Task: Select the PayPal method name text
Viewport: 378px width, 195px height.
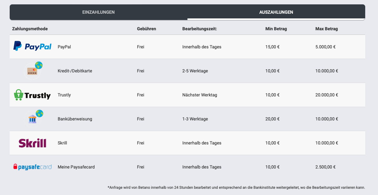Action: (65, 47)
